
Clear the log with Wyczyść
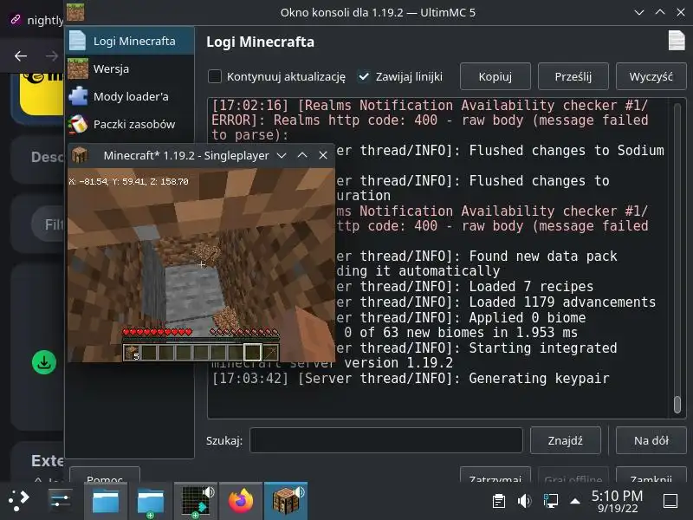651,76
